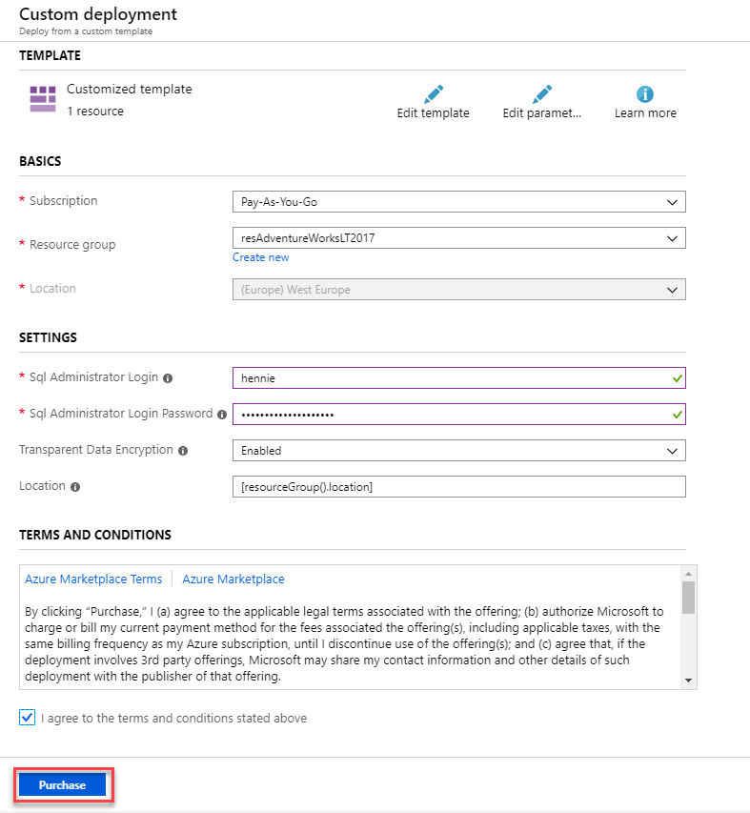Click the green validation checkmark on the login field
The width and height of the screenshot is (750, 813).
[676, 377]
